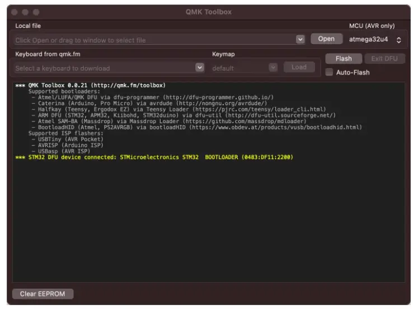Image resolution: width=413 pixels, height=309 pixels.
Task: Click the ARM DFU dfu-util log line
Action: [x=184, y=115]
